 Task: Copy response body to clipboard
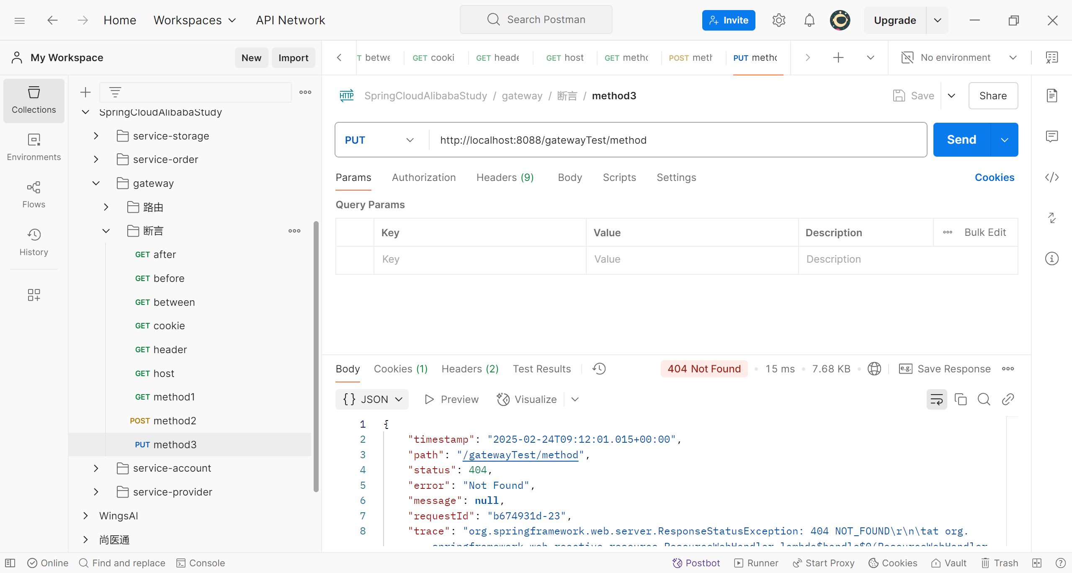(960, 399)
